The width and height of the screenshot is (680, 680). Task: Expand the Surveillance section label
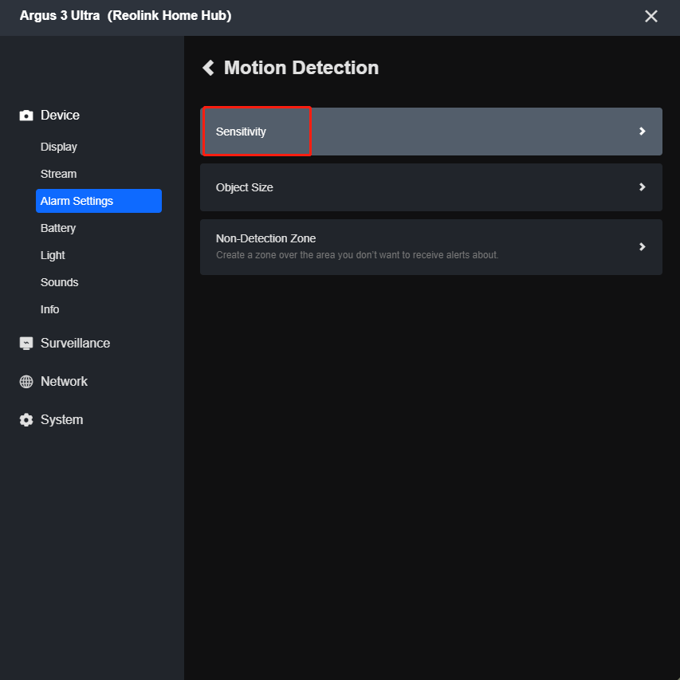(x=76, y=343)
